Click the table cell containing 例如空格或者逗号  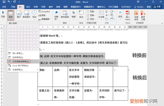click(90, 76)
